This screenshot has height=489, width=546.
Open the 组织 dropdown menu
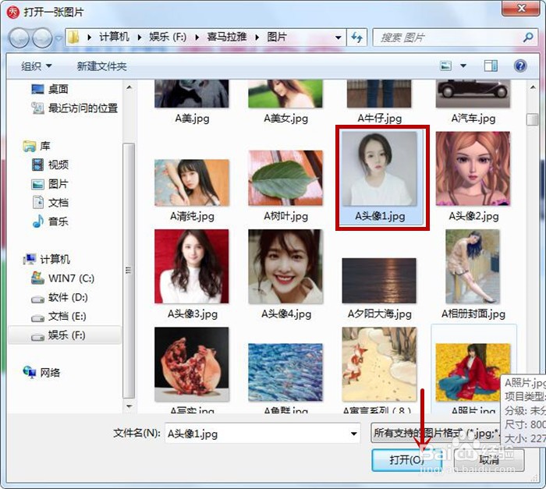point(36,66)
